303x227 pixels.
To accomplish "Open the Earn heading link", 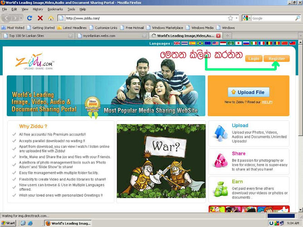I will (x=237, y=182).
